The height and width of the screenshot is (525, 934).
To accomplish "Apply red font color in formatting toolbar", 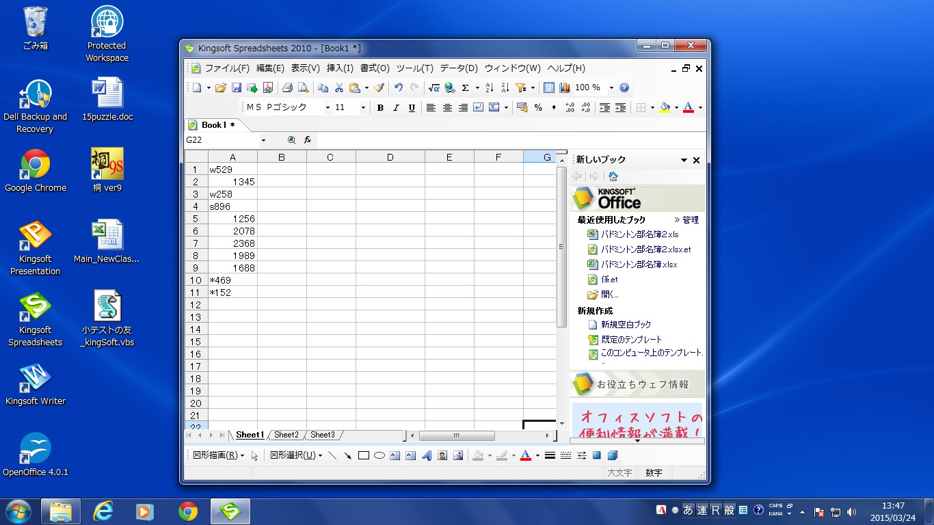I will (x=689, y=107).
